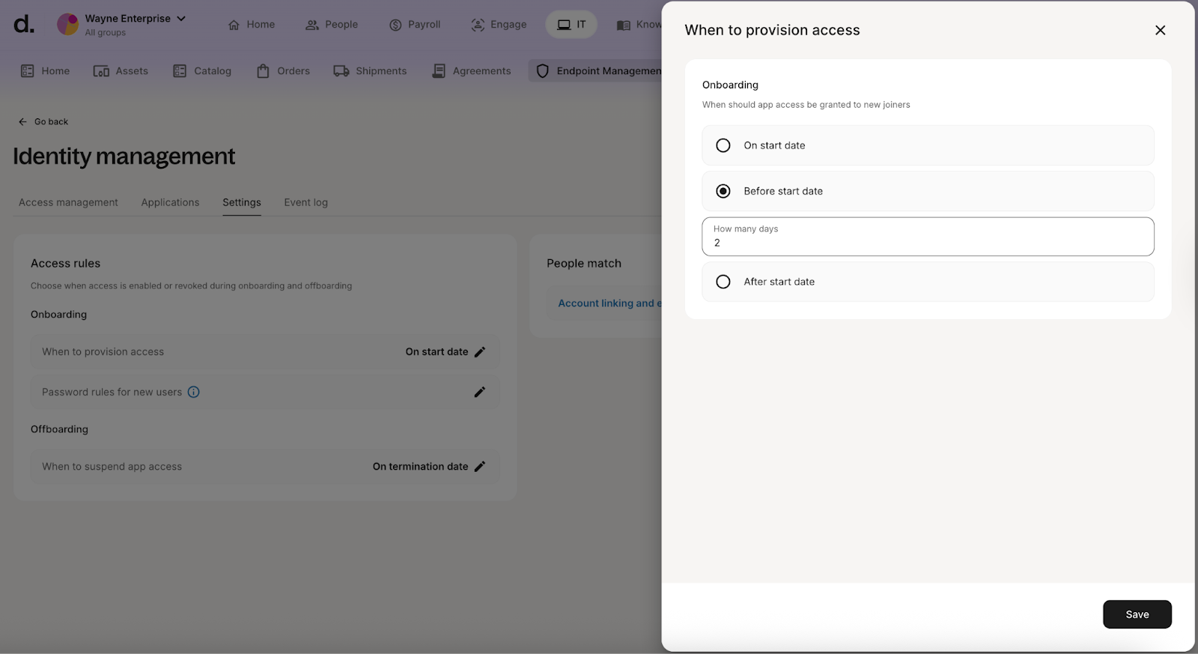
Task: Open the Shipments truck icon
Action: (x=341, y=71)
